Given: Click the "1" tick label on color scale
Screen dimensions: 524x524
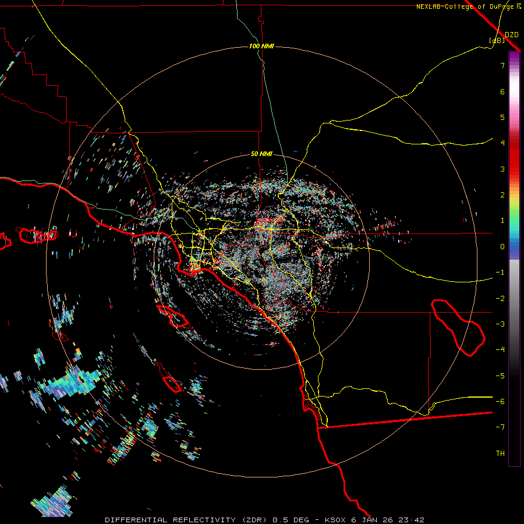Looking at the screenshot, I should [502, 221].
